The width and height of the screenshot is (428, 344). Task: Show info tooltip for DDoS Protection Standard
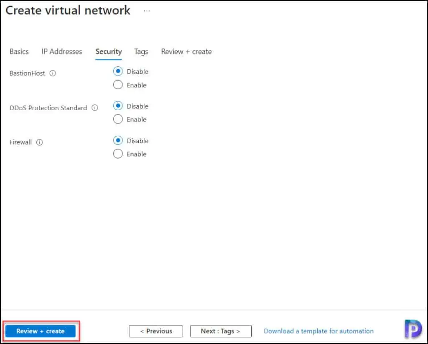[x=95, y=108]
